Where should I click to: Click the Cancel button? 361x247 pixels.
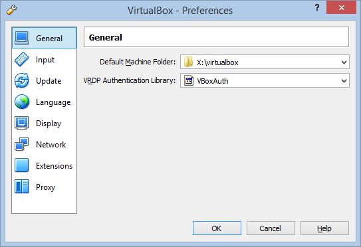[x=271, y=228]
